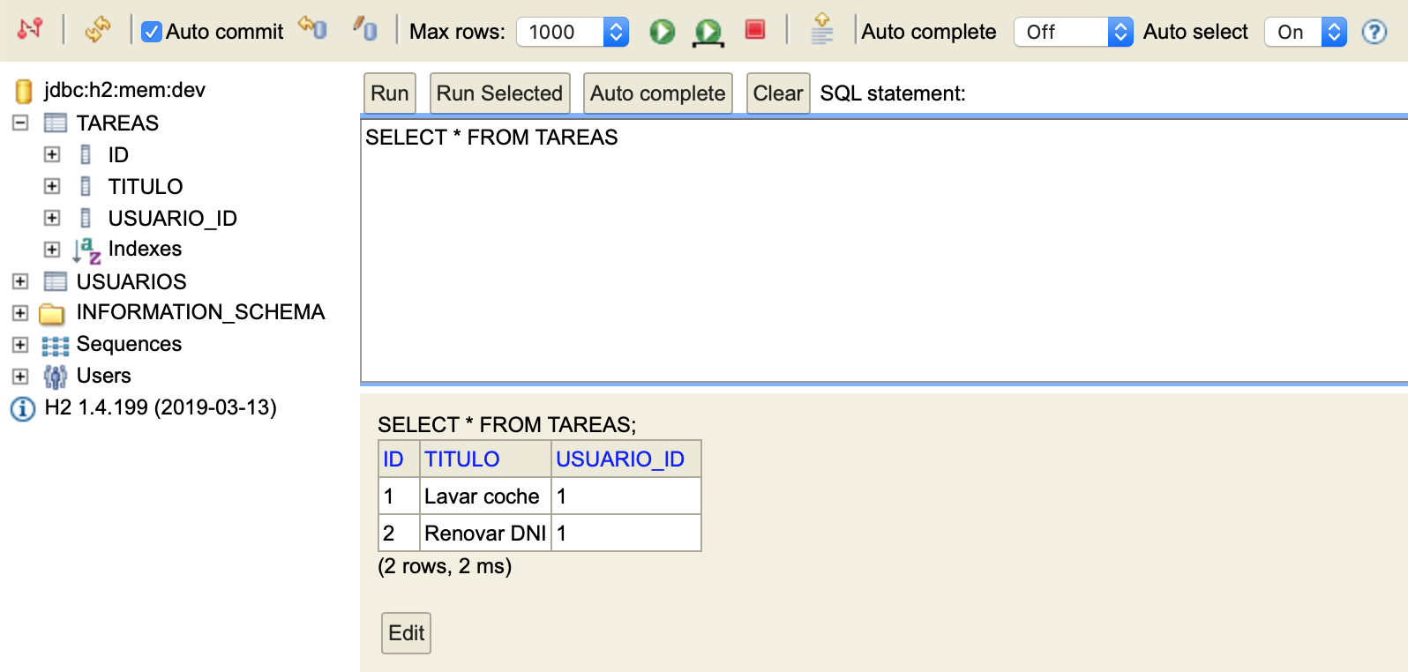The height and width of the screenshot is (672, 1408).
Task: Click the Sequences label in the tree
Action: pyautogui.click(x=129, y=344)
